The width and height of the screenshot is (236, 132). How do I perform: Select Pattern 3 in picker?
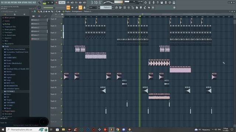[39, 27]
